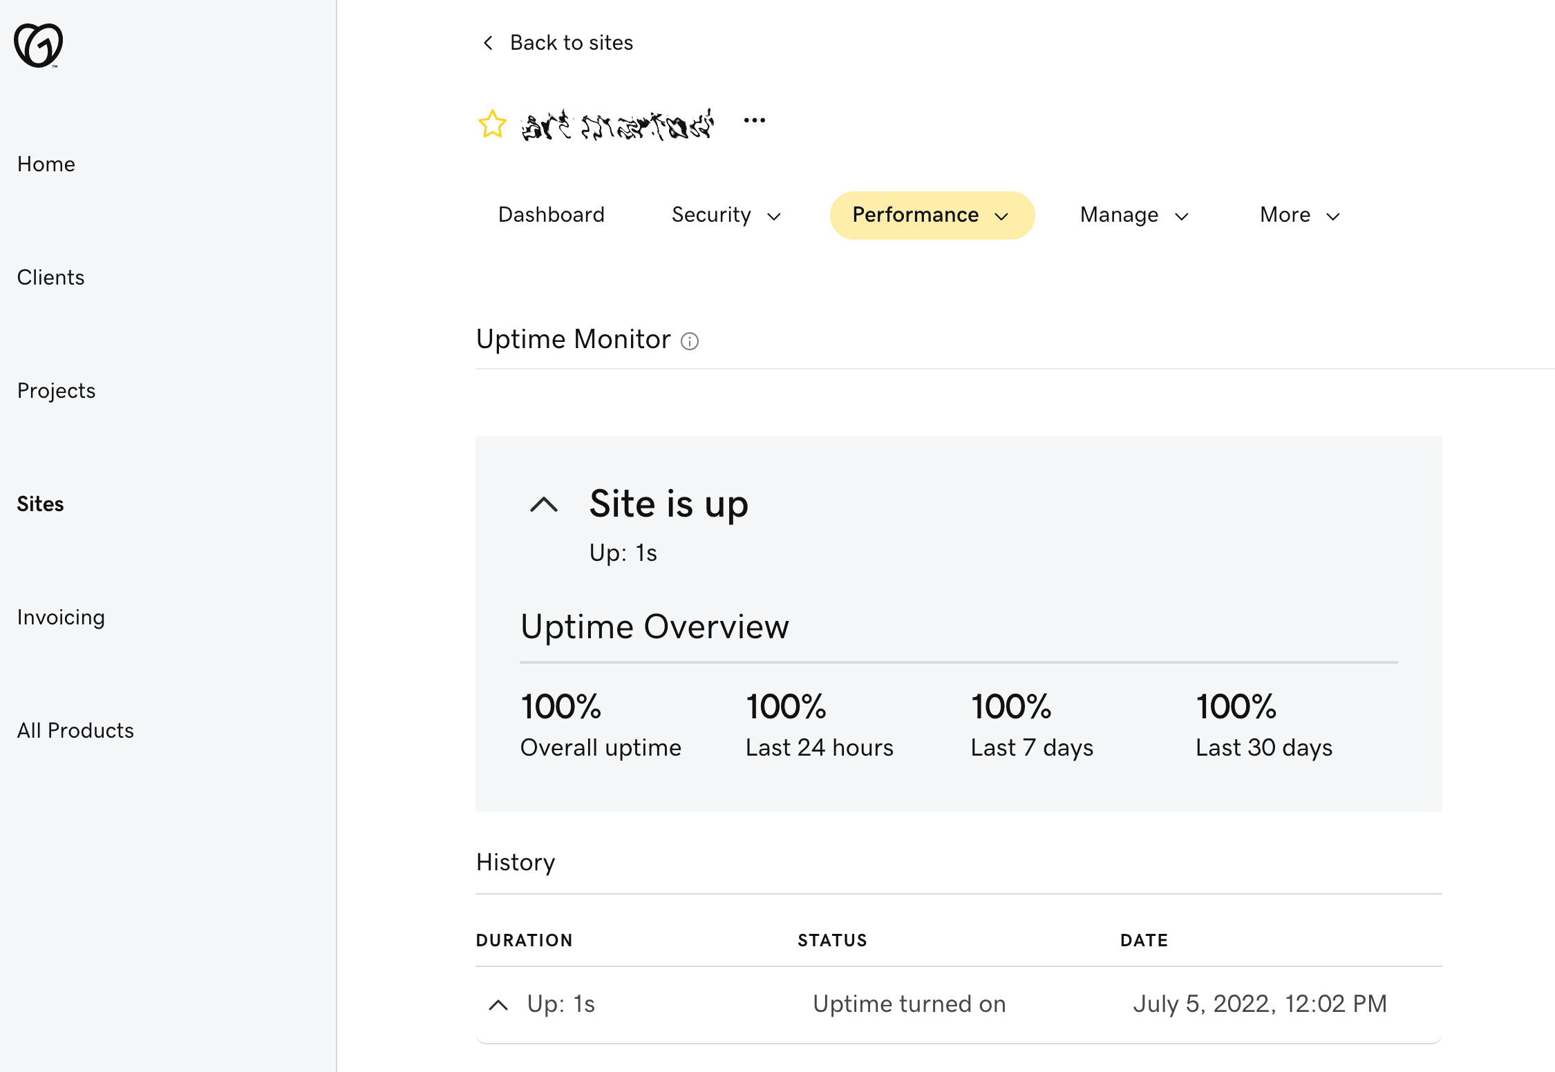Select Sites in the sidebar
The width and height of the screenshot is (1555, 1072).
pos(41,504)
